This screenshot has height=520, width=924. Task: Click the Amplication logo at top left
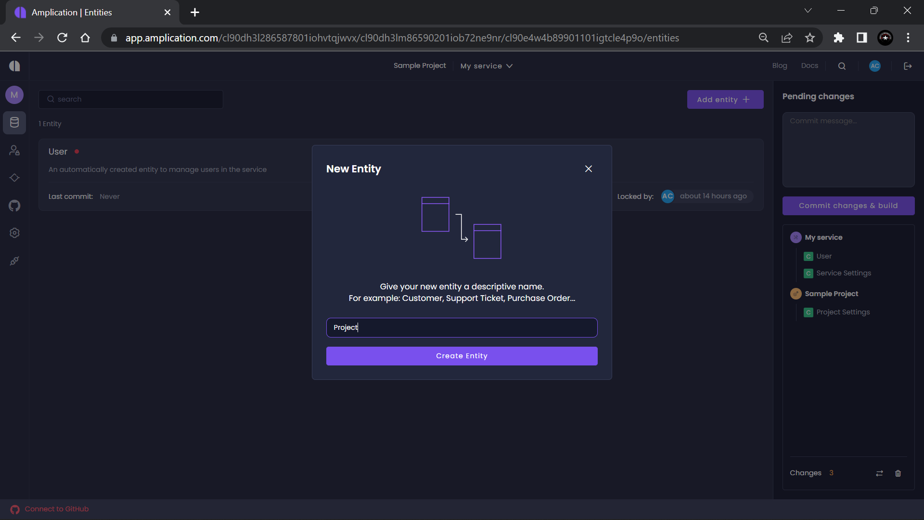click(14, 65)
